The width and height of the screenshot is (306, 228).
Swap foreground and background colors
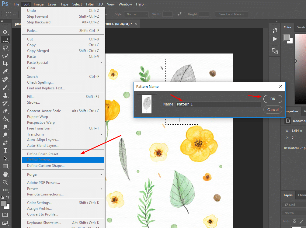coord(8,197)
